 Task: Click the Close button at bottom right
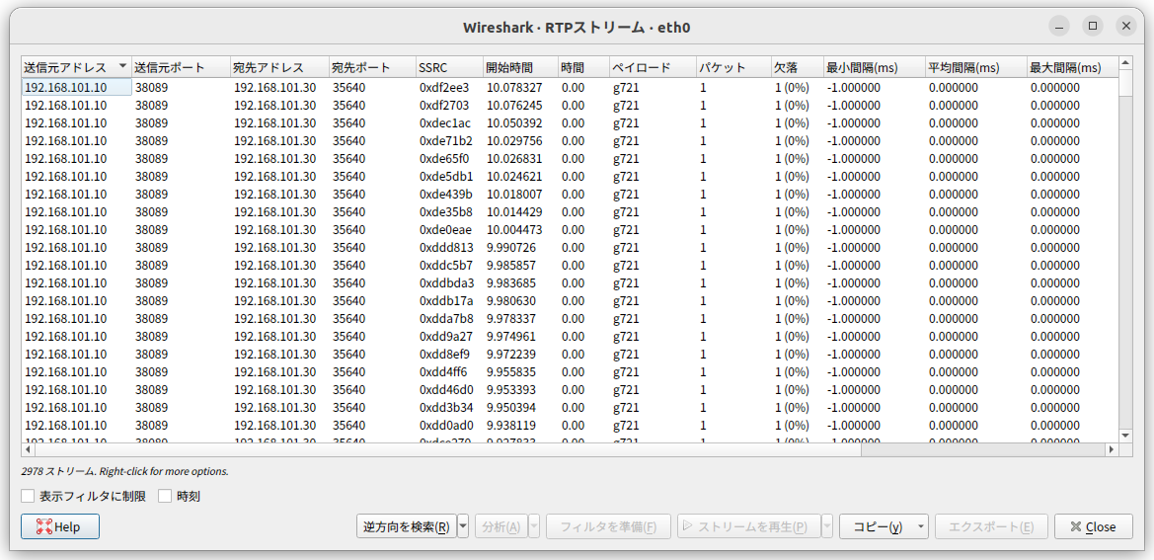coord(1093,526)
